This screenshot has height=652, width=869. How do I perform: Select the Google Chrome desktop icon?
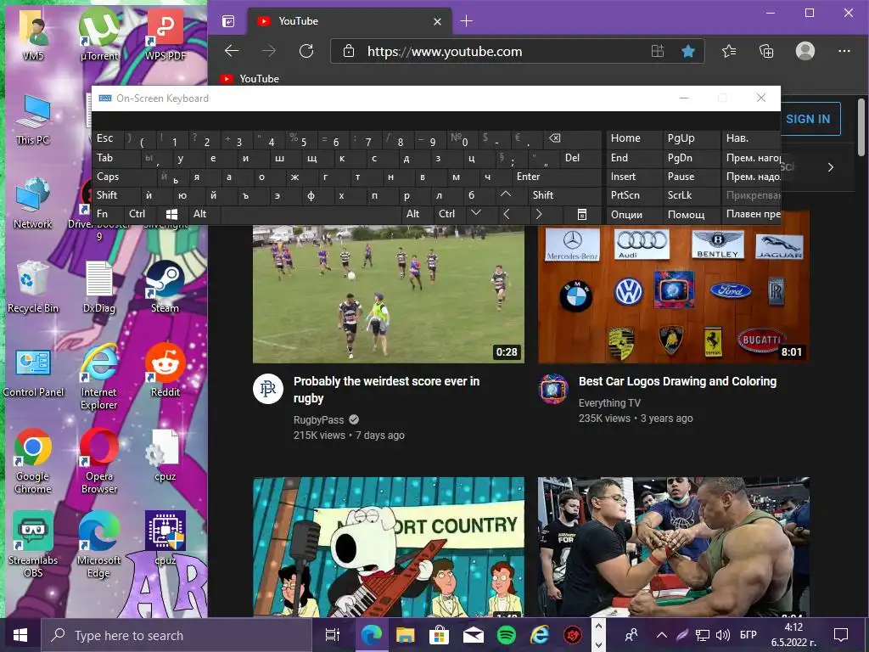coord(33,460)
